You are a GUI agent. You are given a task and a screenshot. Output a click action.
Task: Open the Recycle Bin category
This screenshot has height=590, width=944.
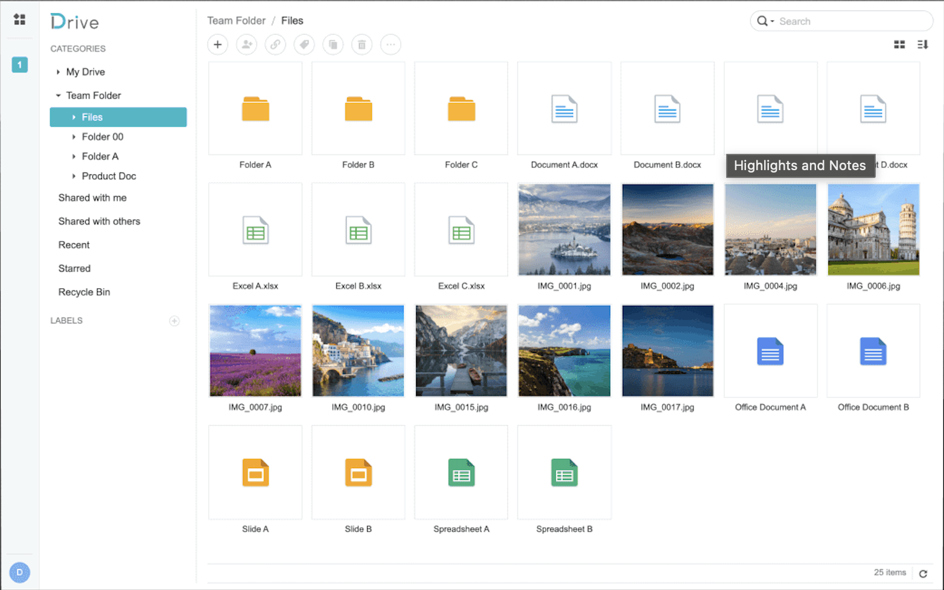pyautogui.click(x=84, y=292)
